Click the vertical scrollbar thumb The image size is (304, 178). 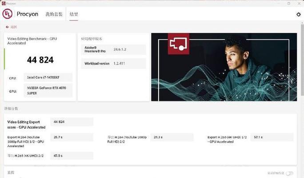click(302, 60)
